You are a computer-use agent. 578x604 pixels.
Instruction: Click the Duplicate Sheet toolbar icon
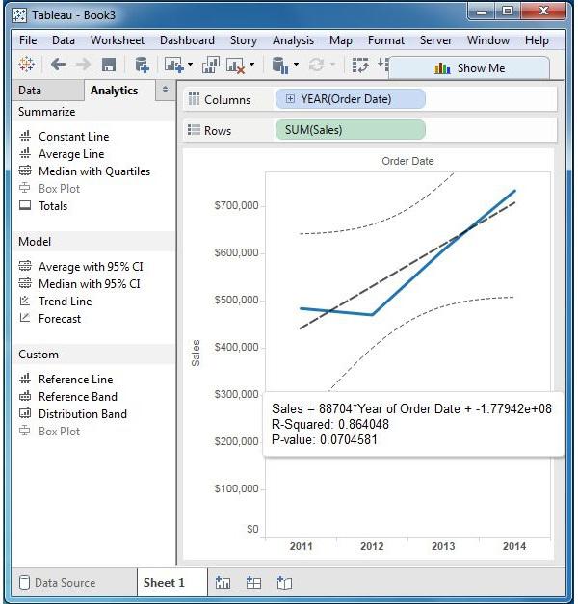[x=211, y=65]
